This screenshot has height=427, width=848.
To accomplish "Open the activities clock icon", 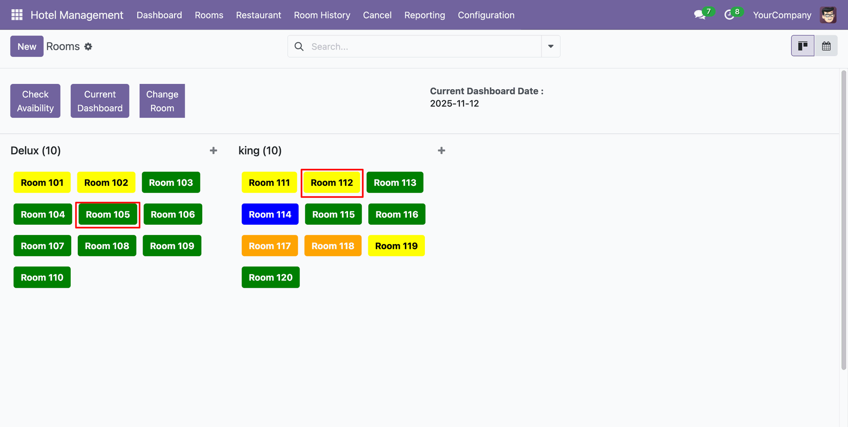I will tap(729, 15).
